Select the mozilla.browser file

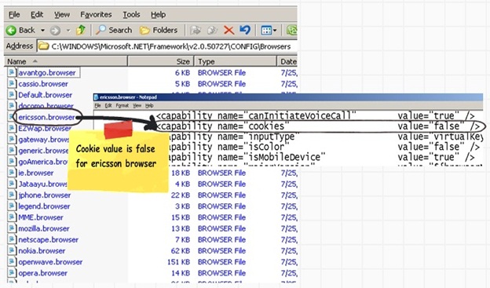tap(44, 228)
